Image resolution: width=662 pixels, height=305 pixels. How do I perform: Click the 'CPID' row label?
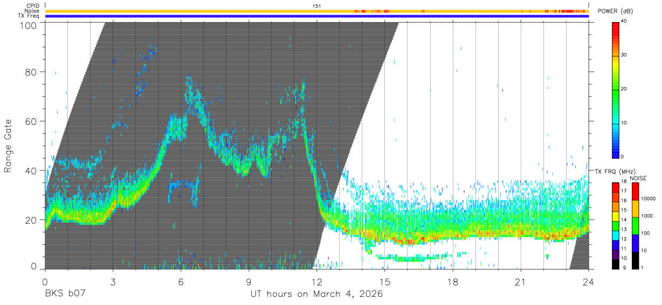click(x=32, y=6)
